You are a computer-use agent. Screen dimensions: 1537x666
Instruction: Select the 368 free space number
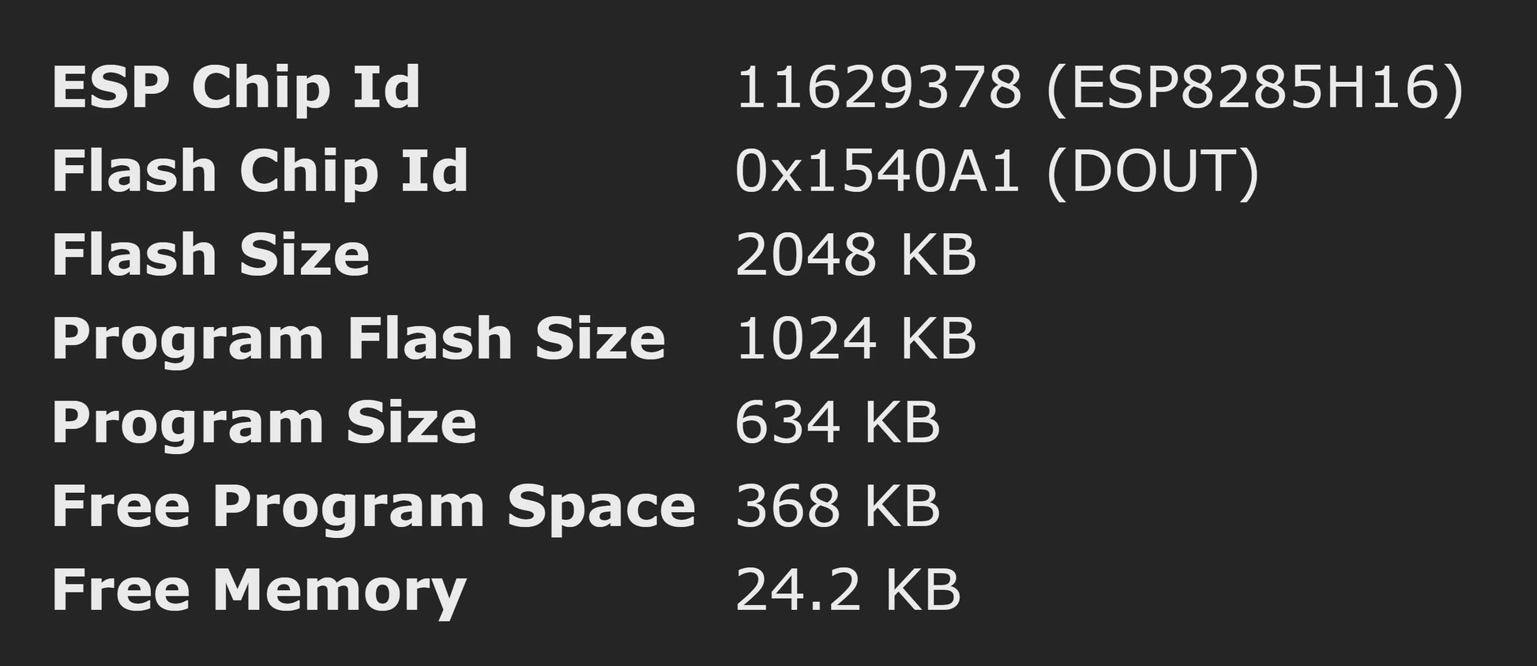[x=787, y=506]
